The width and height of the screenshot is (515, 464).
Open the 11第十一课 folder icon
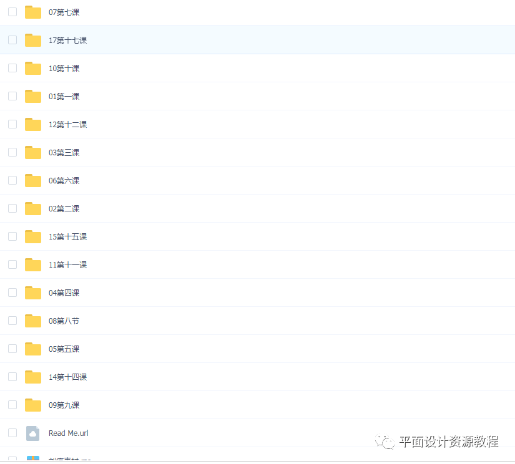click(x=33, y=264)
